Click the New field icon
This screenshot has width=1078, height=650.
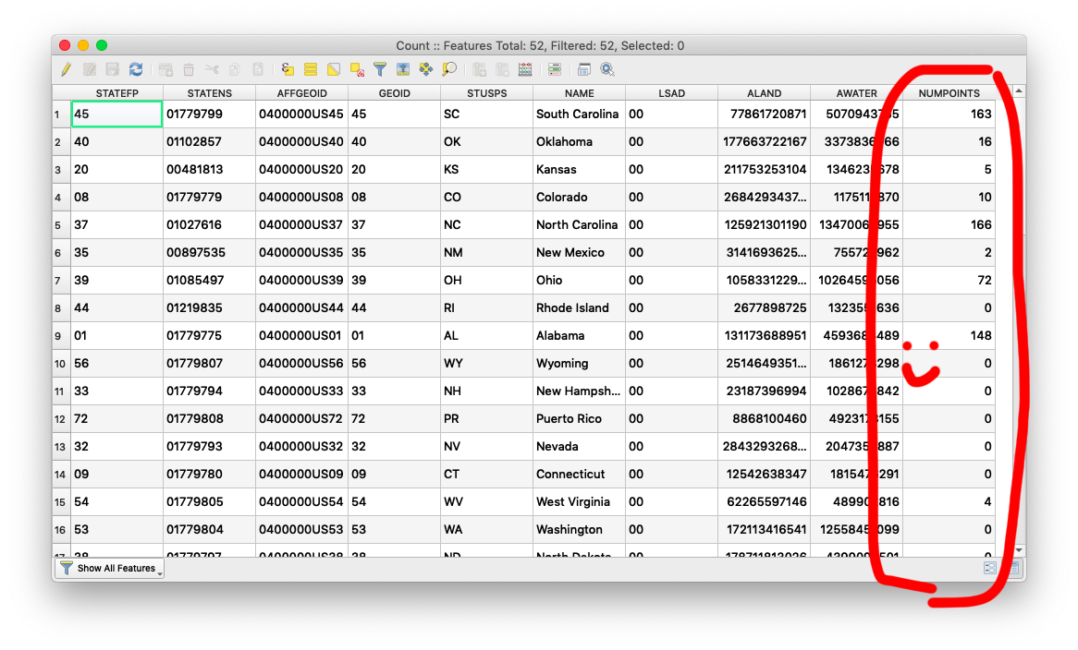coord(479,69)
